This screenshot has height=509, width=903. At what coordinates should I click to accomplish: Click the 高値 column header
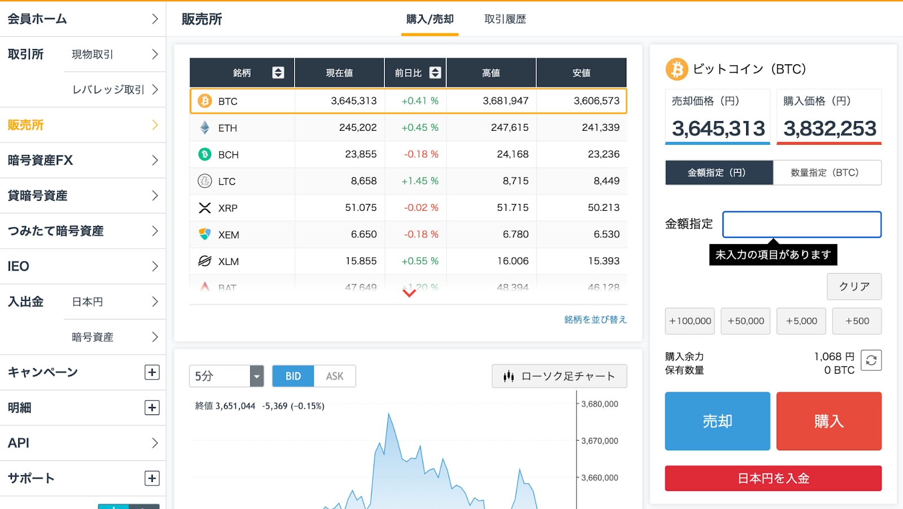[491, 73]
